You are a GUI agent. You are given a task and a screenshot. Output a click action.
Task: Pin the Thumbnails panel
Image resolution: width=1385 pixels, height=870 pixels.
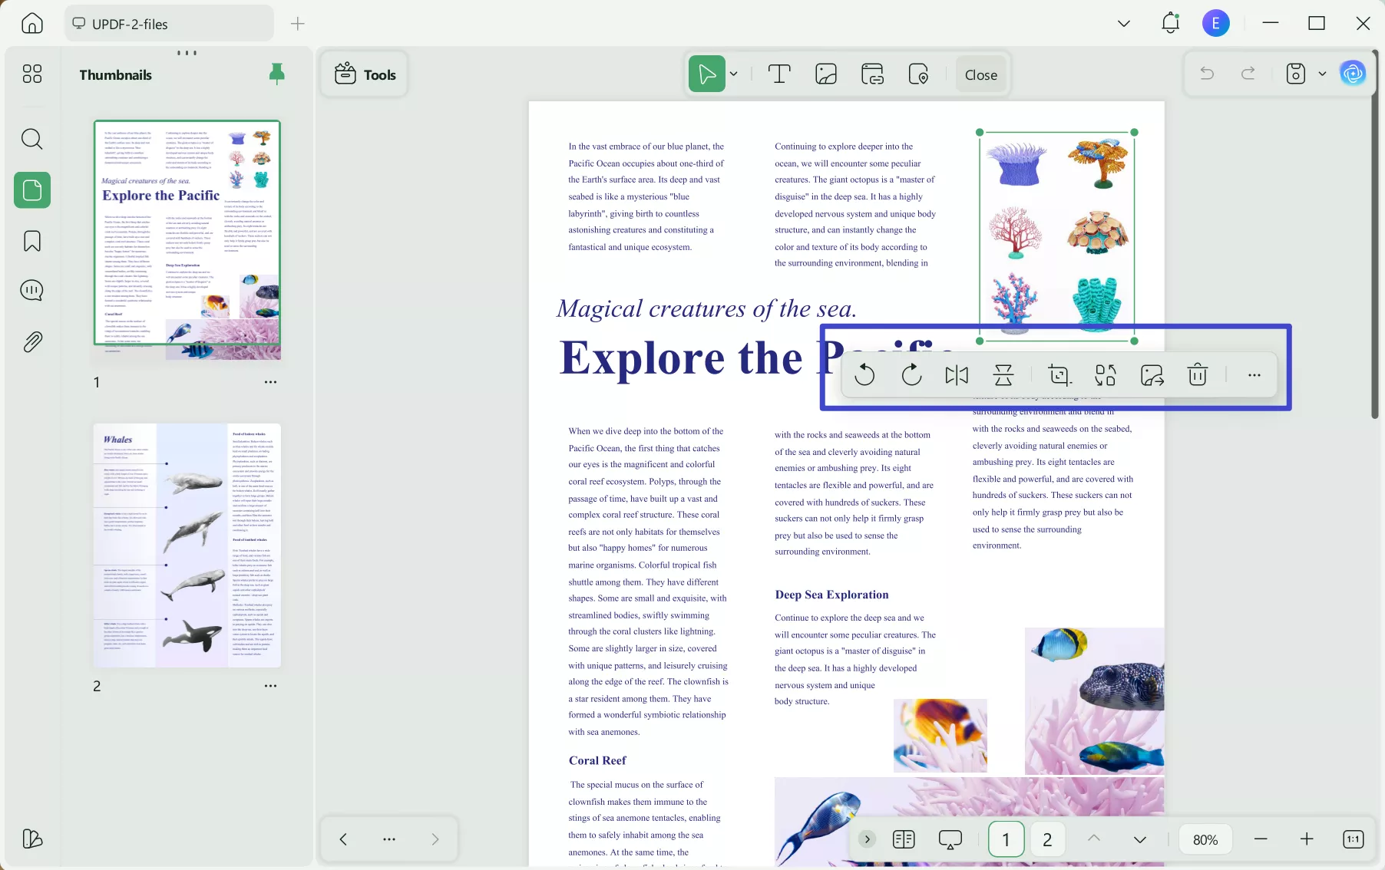click(x=276, y=74)
